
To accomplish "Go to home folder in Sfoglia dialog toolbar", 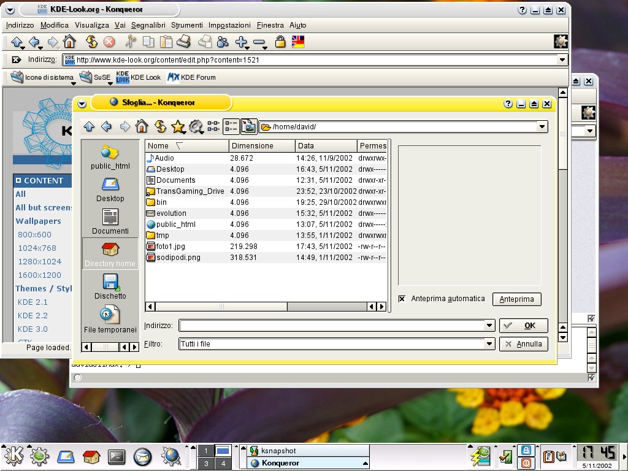I will tap(142, 126).
